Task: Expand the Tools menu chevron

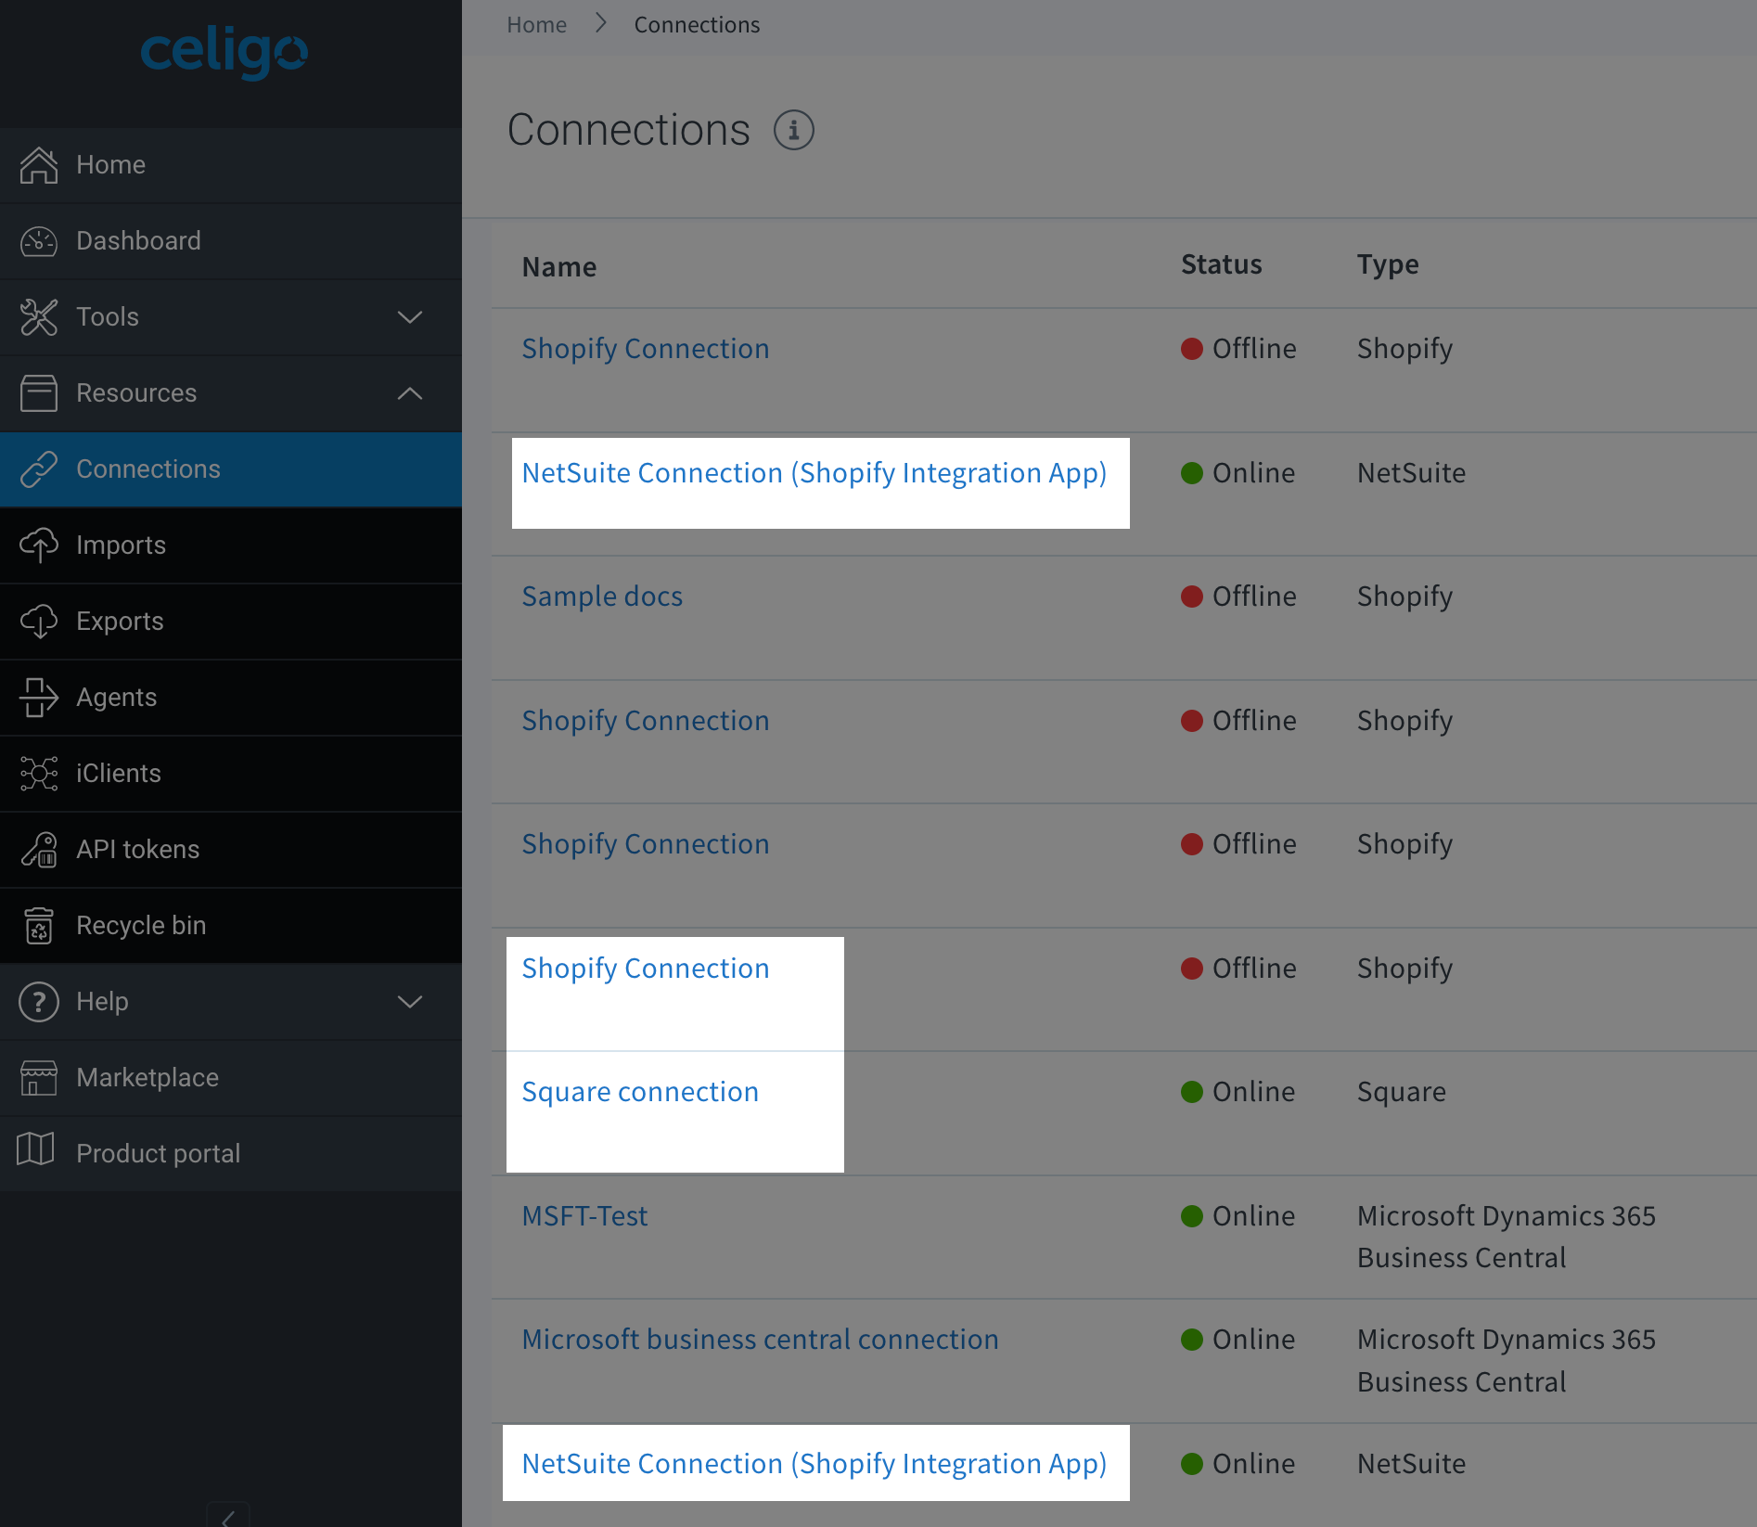Action: [410, 317]
